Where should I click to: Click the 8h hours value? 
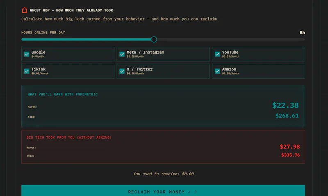302,33
